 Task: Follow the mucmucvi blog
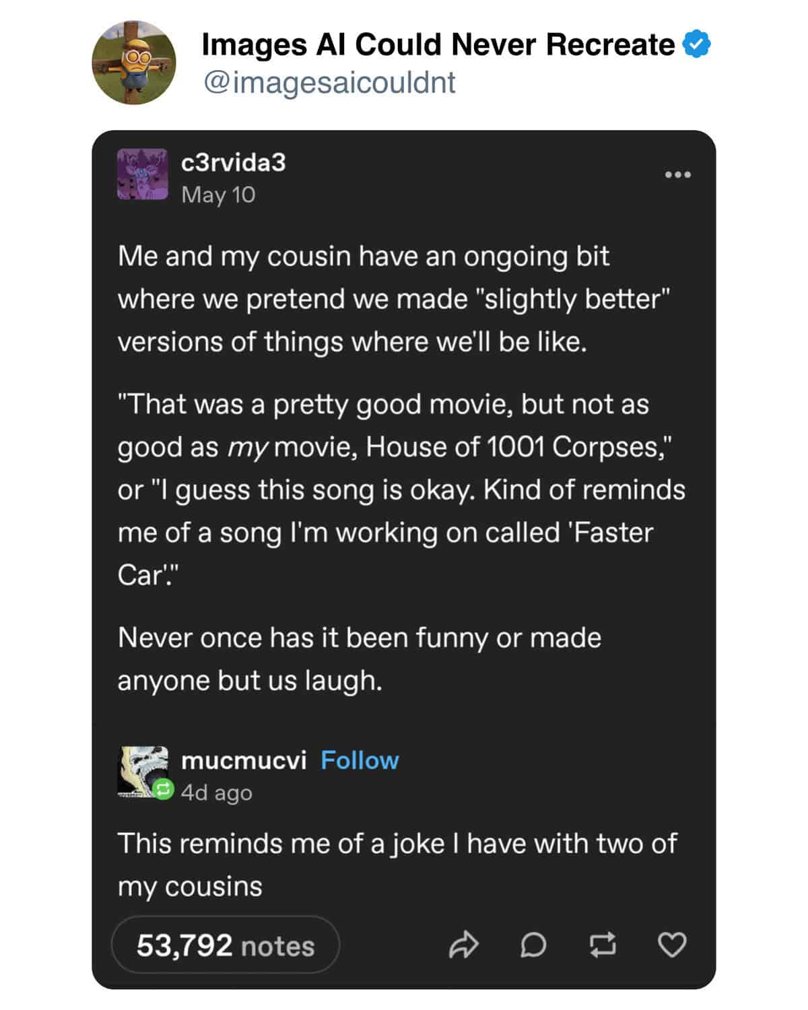tap(360, 760)
